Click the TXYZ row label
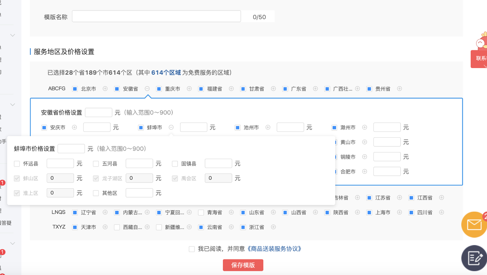This screenshot has width=487, height=275. click(59, 227)
